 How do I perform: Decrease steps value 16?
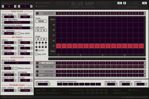(3, 42)
